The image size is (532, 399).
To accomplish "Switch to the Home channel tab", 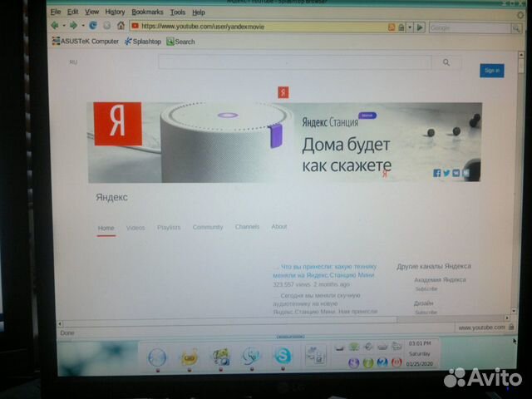I will point(106,228).
